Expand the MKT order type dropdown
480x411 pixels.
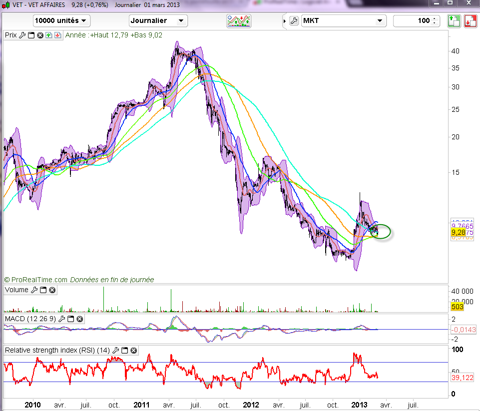380,21
